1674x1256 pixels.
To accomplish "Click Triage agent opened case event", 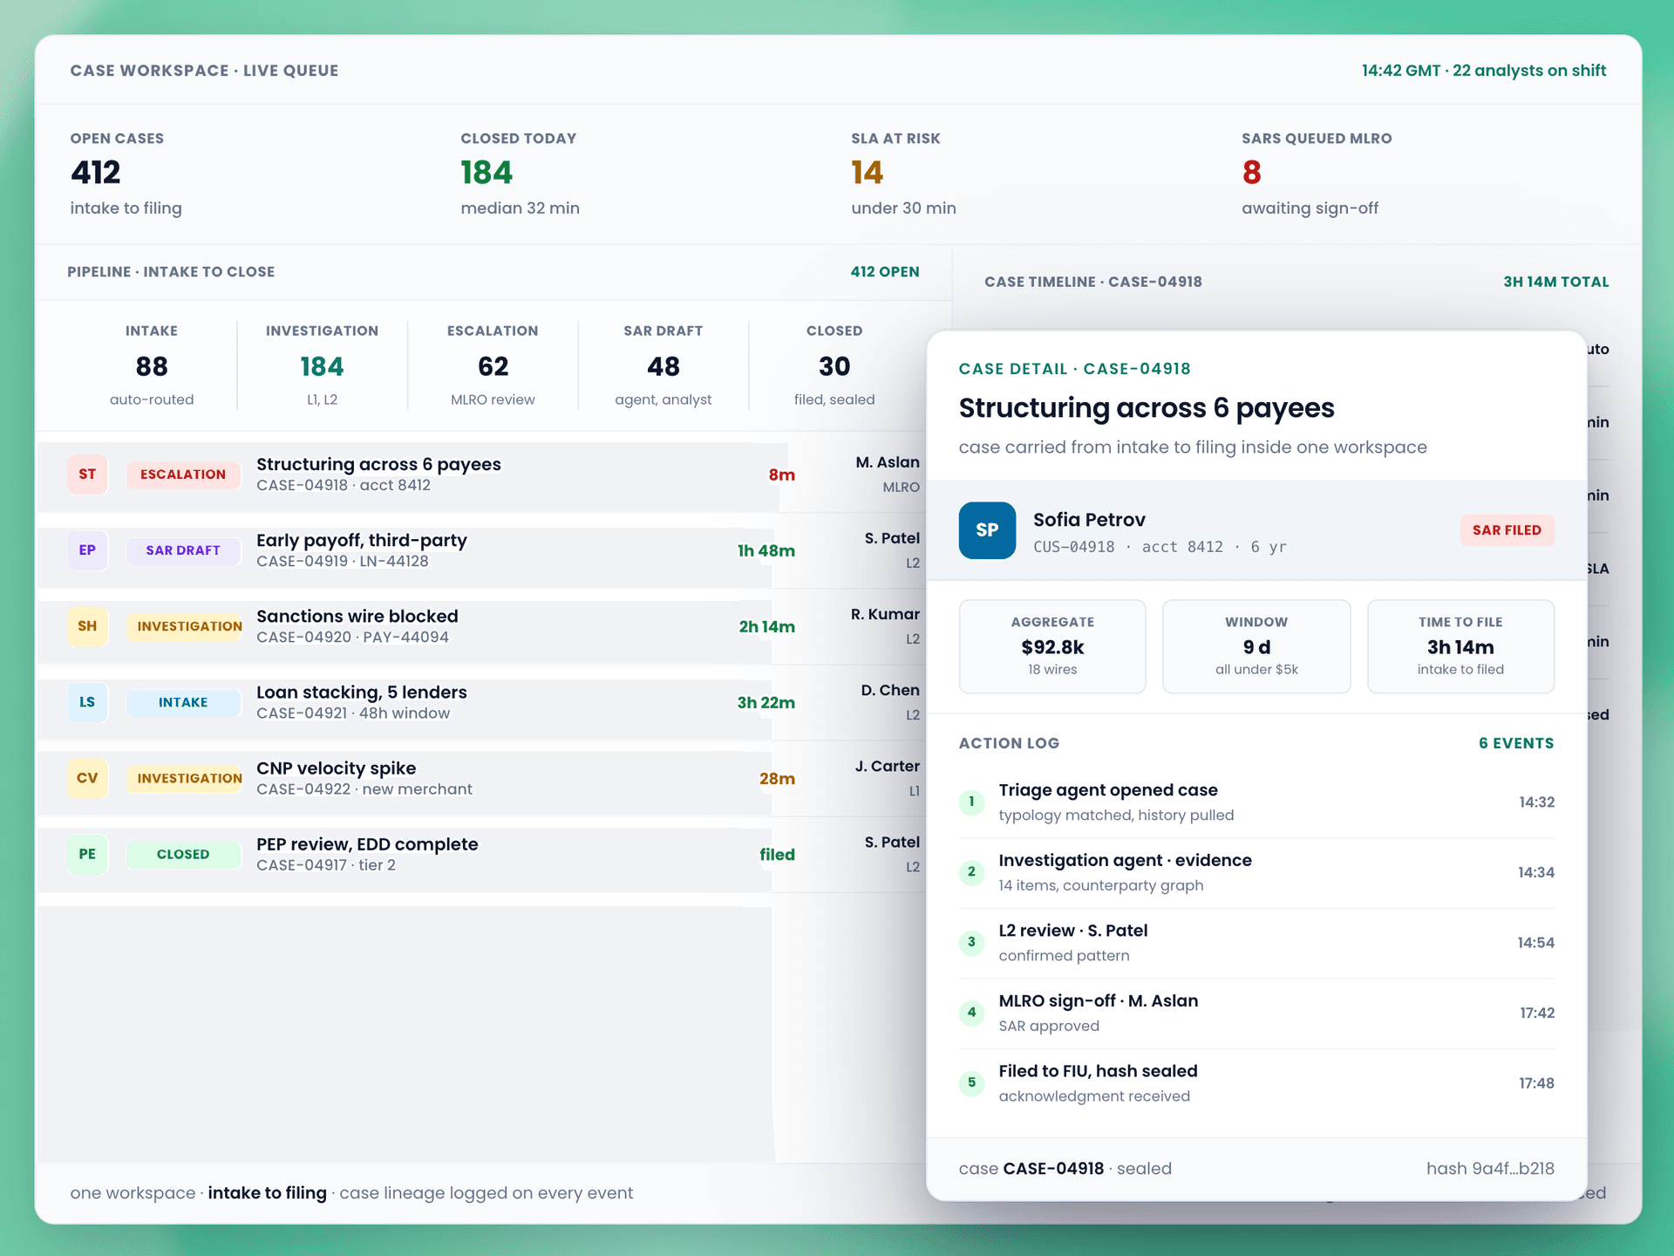I will pyautogui.click(x=1256, y=802).
